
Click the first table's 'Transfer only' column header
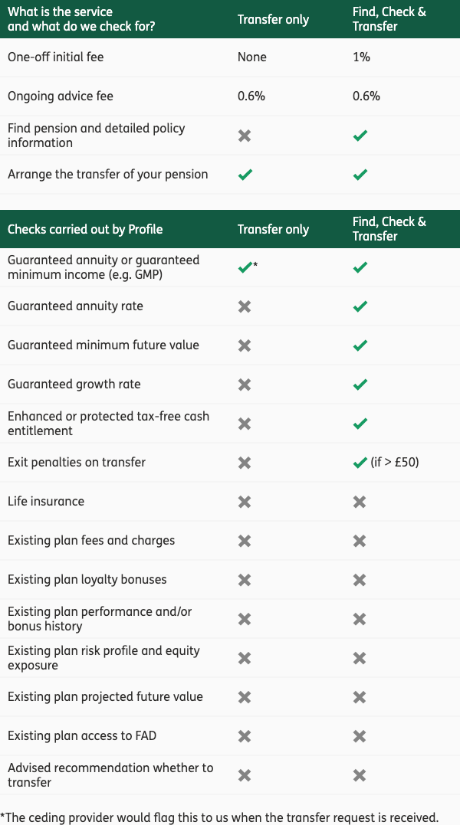tap(273, 19)
